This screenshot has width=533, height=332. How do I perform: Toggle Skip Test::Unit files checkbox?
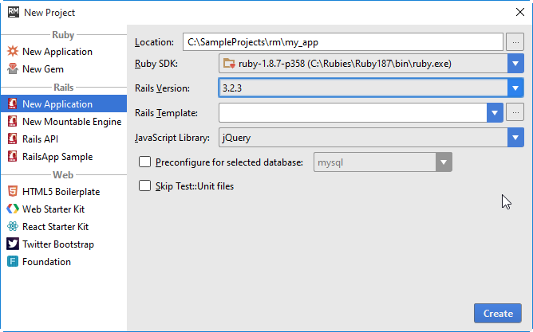point(145,186)
